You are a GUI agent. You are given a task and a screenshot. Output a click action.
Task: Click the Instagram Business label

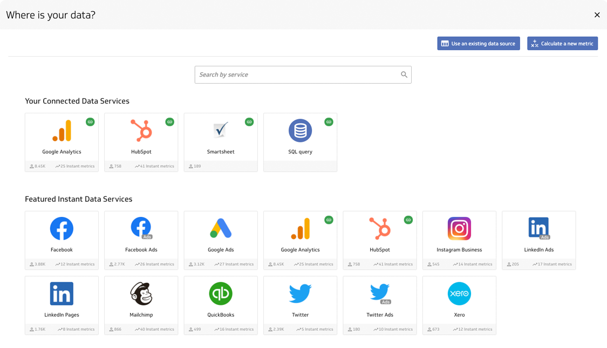pyautogui.click(x=459, y=250)
